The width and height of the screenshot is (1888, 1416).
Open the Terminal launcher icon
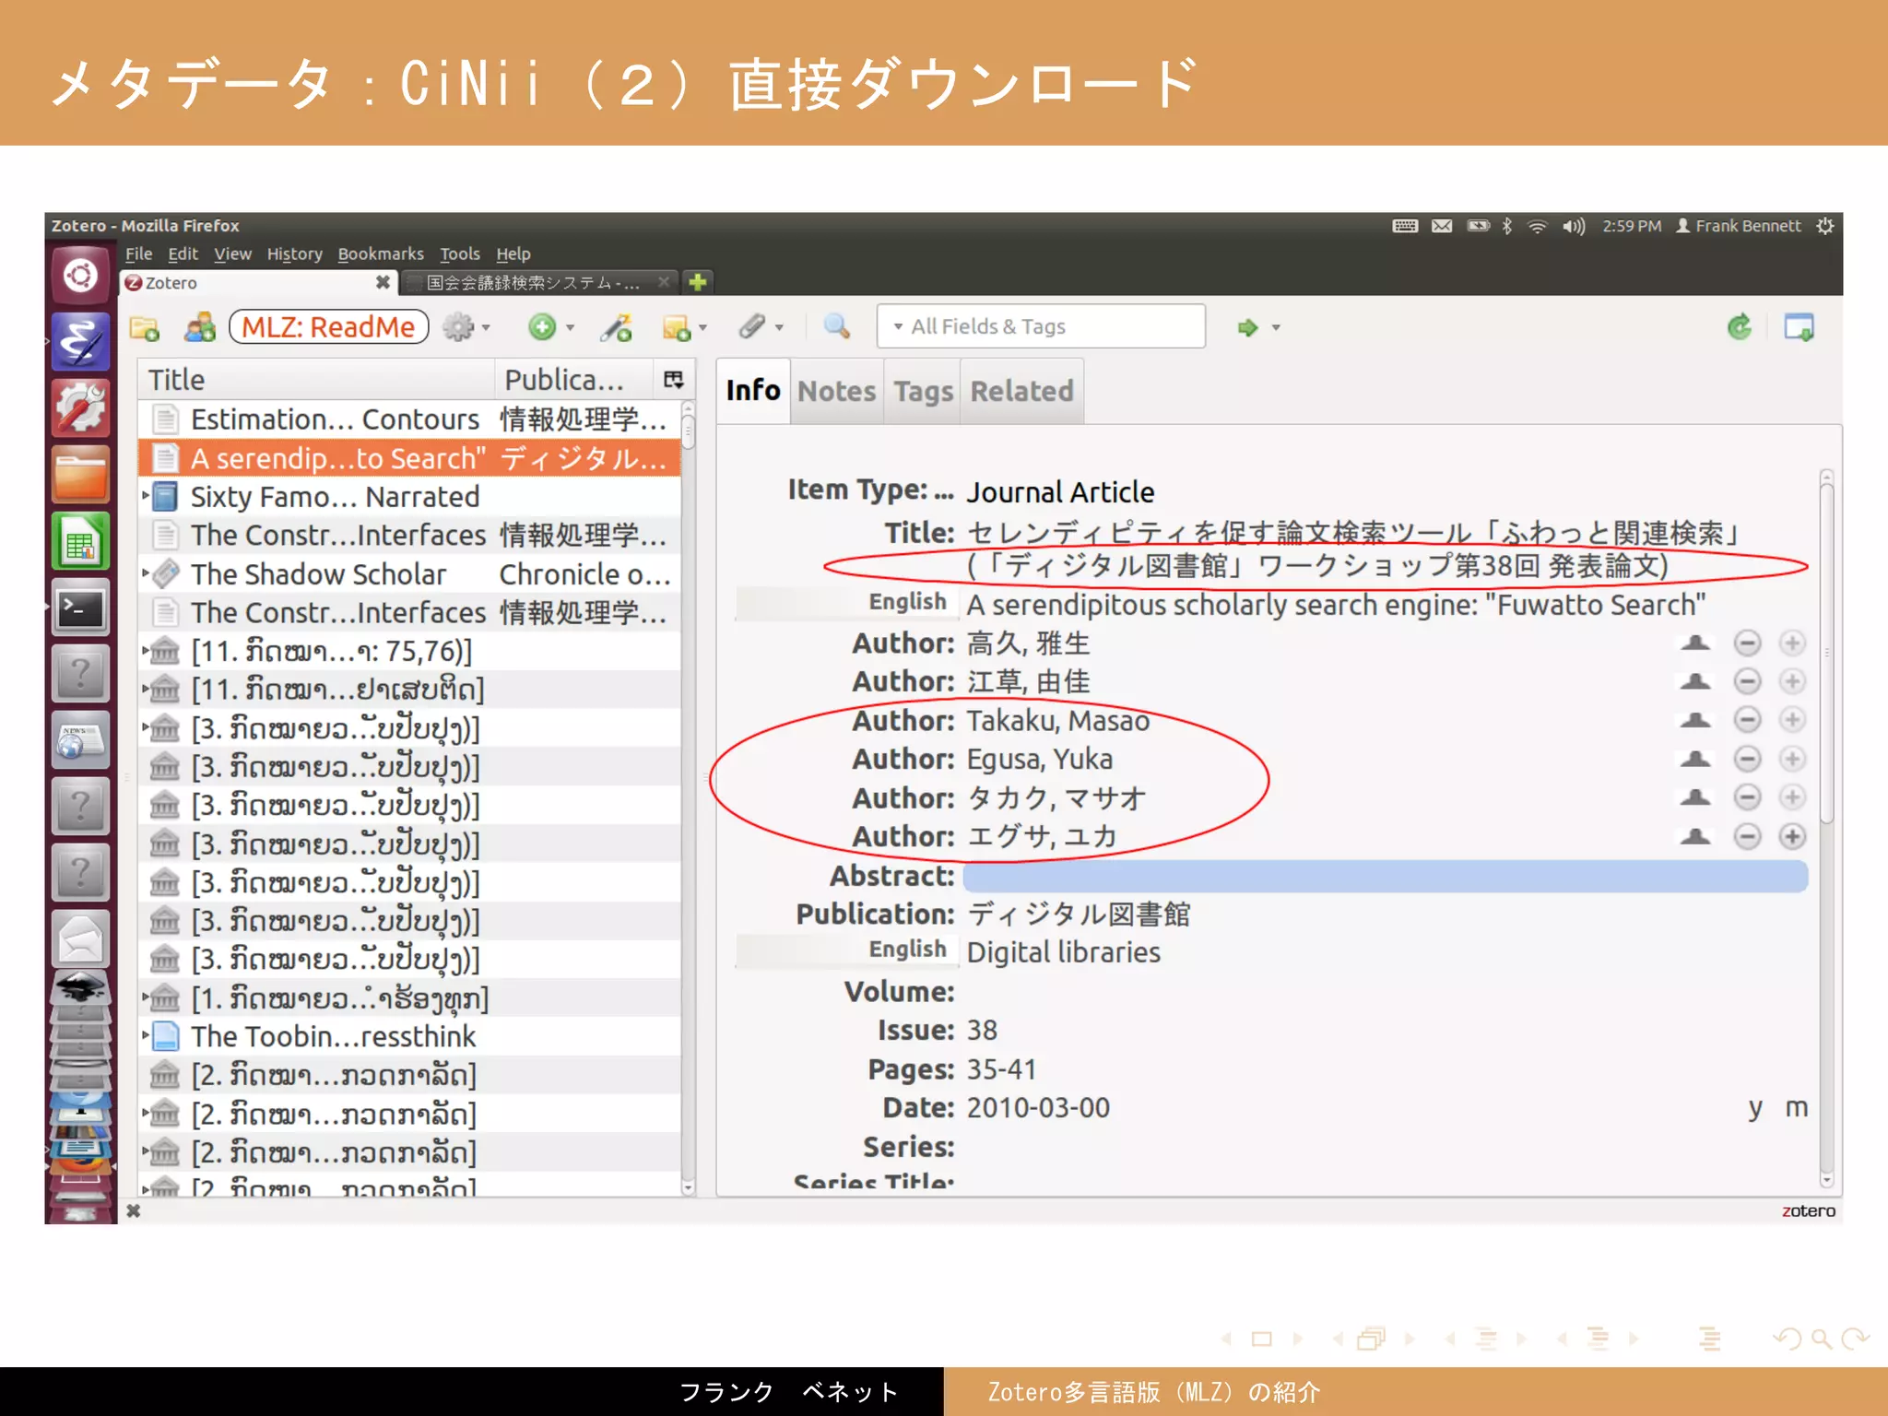pyautogui.click(x=80, y=607)
